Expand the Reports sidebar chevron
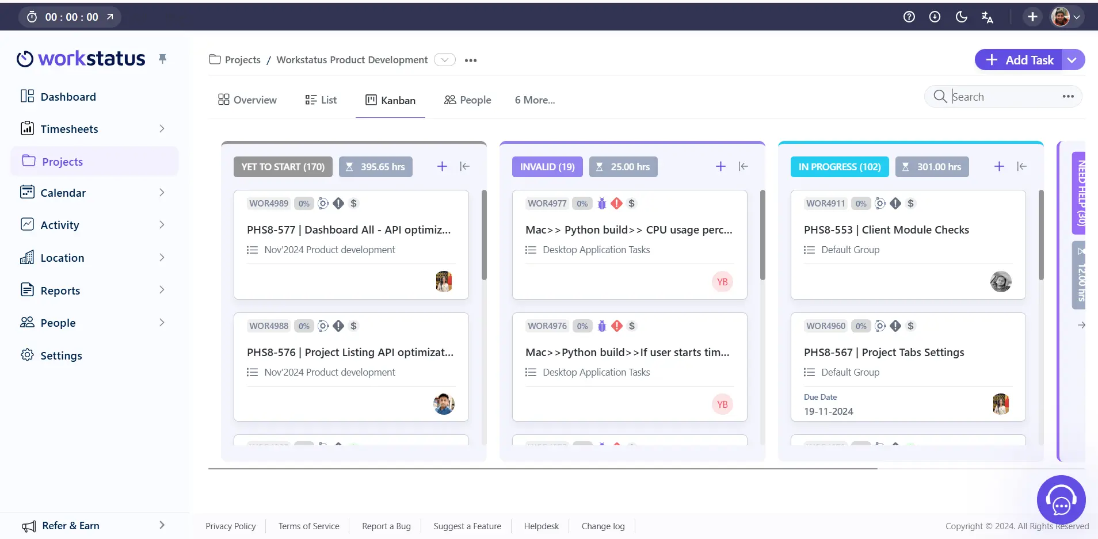This screenshot has height=539, width=1098. tap(162, 290)
